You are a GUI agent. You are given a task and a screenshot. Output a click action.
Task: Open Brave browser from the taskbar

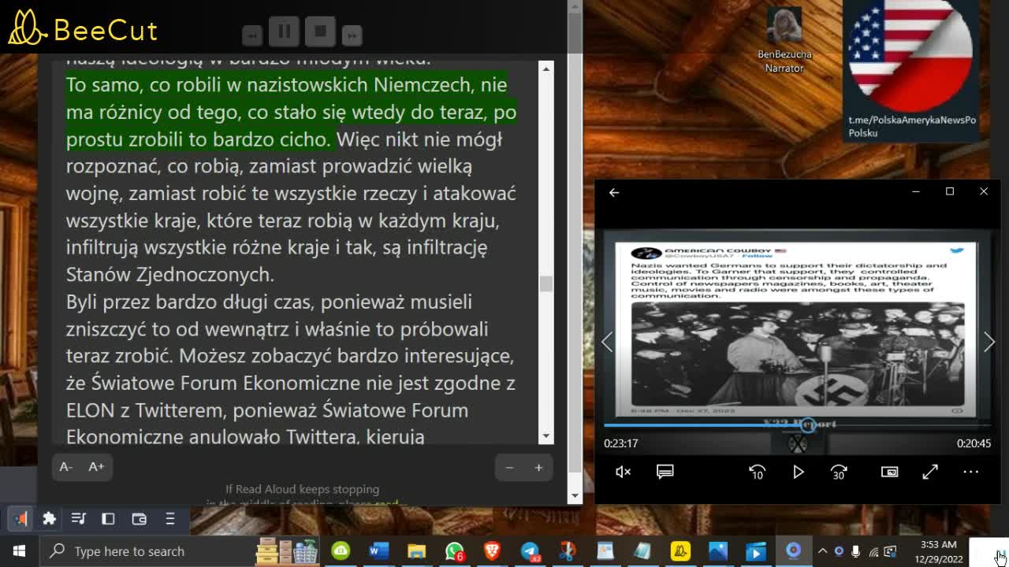pos(492,551)
